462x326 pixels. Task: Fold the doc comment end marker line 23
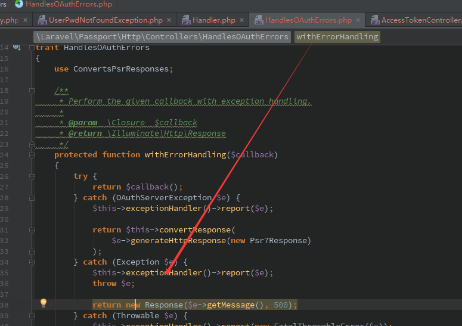(32, 145)
